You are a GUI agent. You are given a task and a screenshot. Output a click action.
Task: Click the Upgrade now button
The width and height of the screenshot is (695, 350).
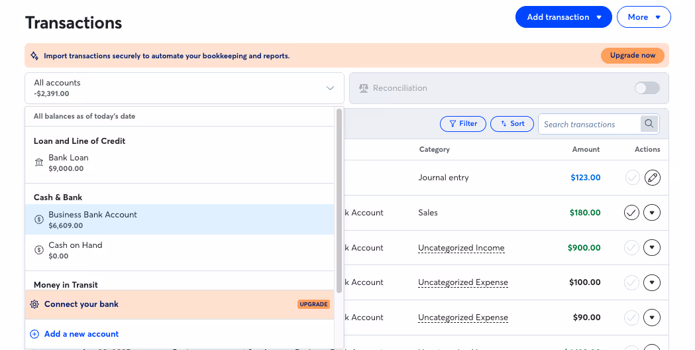click(x=633, y=56)
